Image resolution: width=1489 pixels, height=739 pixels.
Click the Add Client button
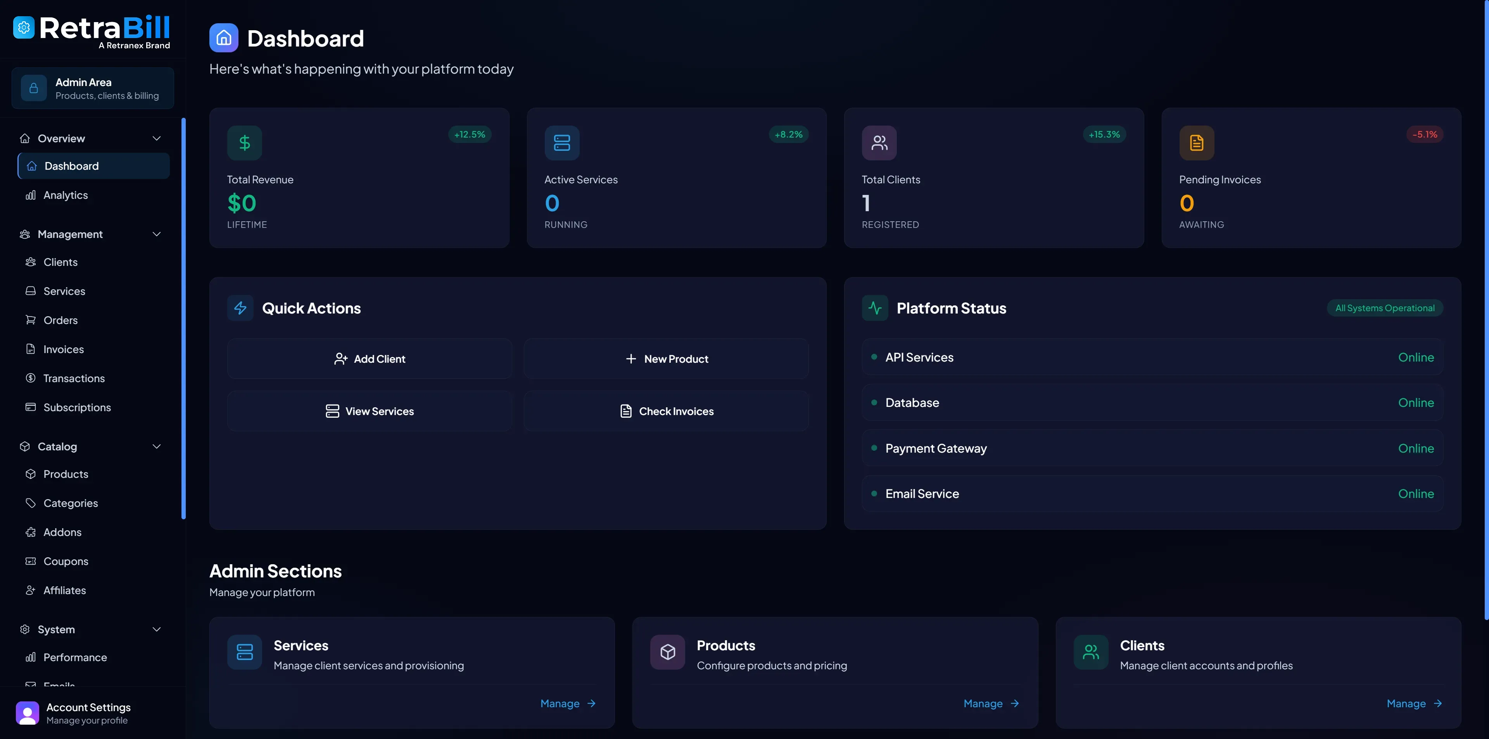370,358
